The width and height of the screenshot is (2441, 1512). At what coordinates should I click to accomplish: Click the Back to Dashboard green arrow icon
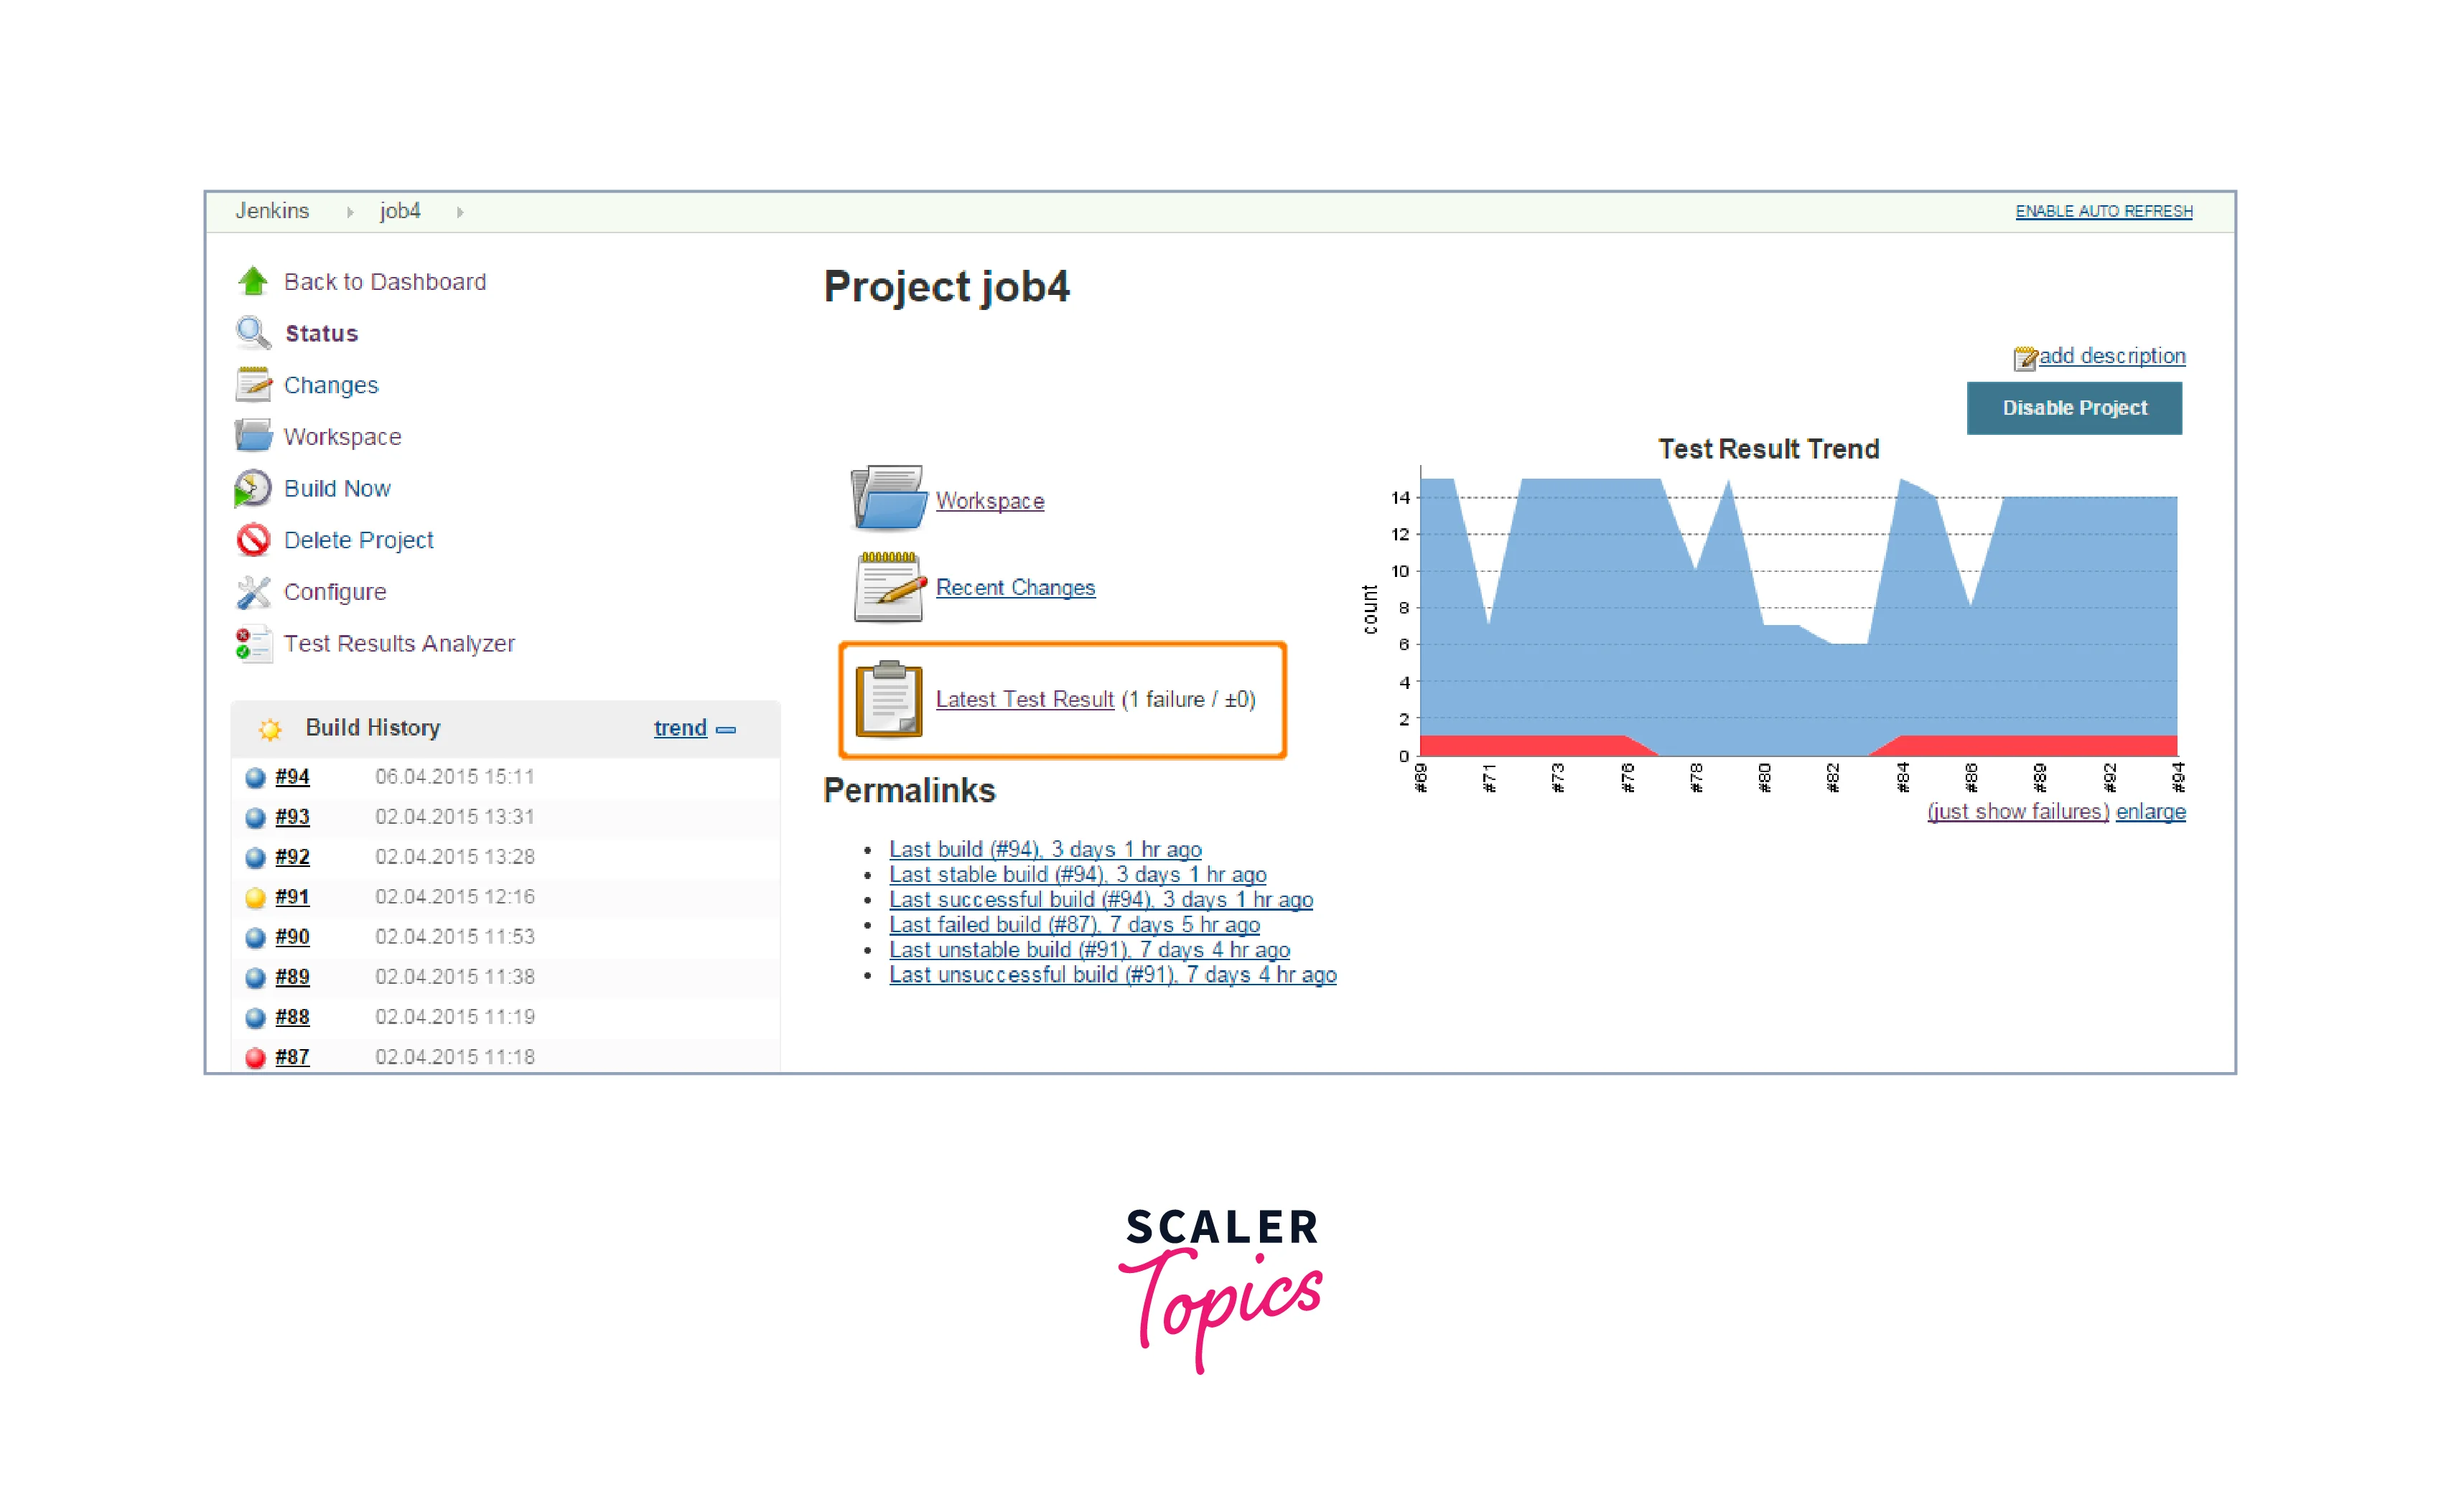tap(253, 281)
